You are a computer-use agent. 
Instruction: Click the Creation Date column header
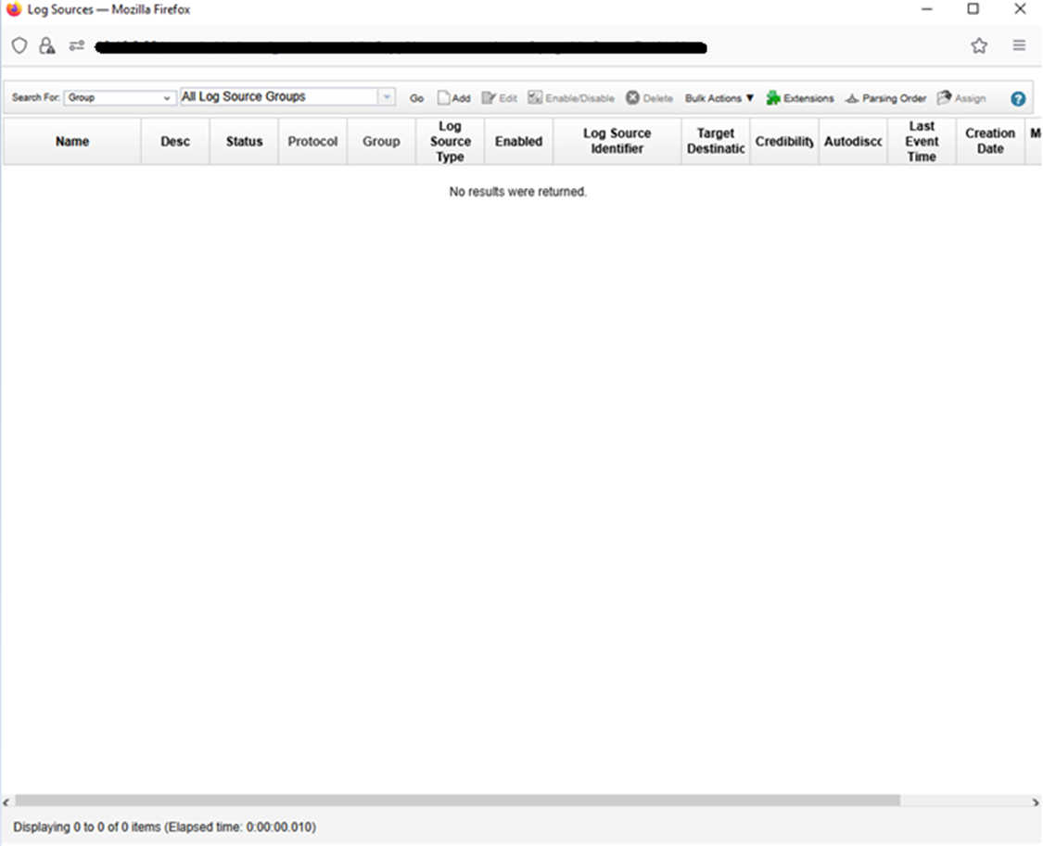989,142
